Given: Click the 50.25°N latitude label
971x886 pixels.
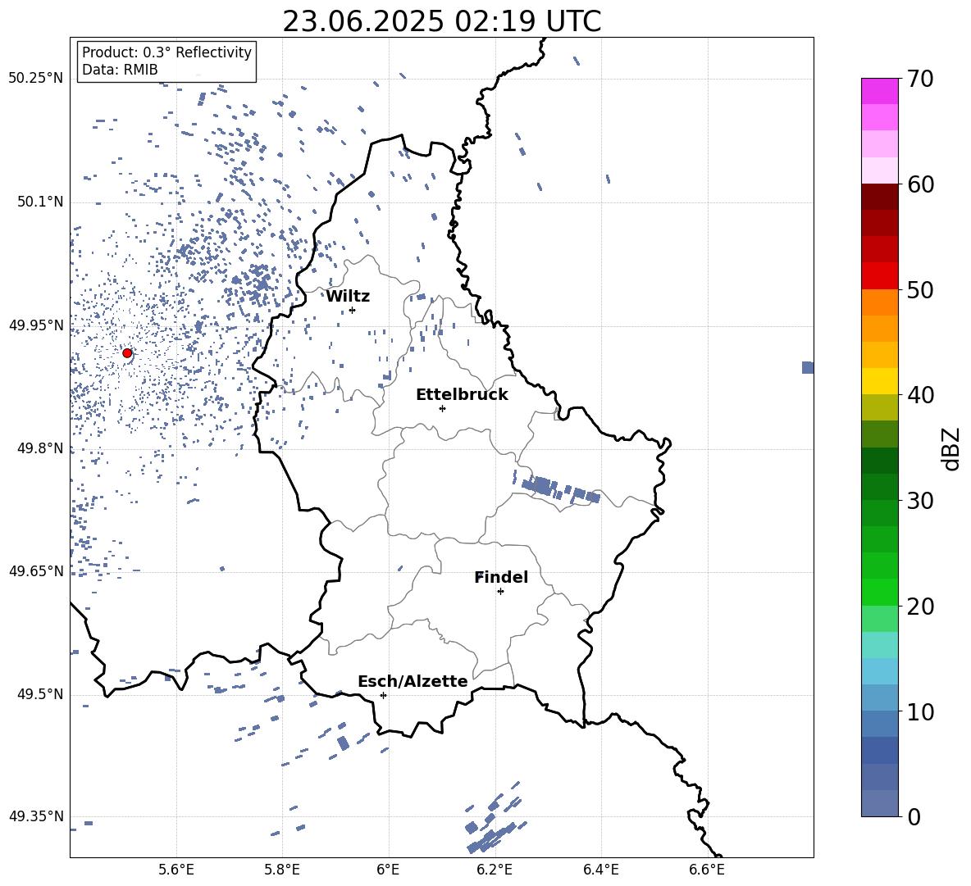Looking at the screenshot, I should point(36,79).
